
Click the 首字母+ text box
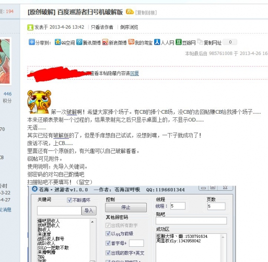pos(136,243)
